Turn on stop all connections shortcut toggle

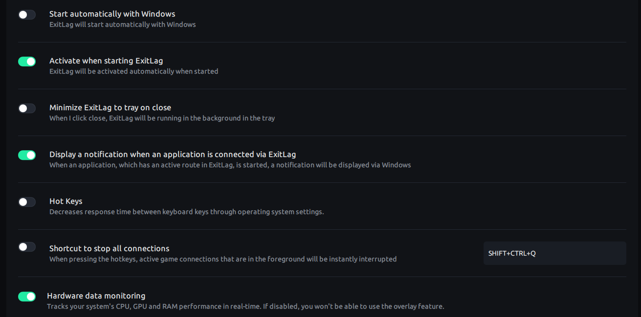tap(27, 247)
